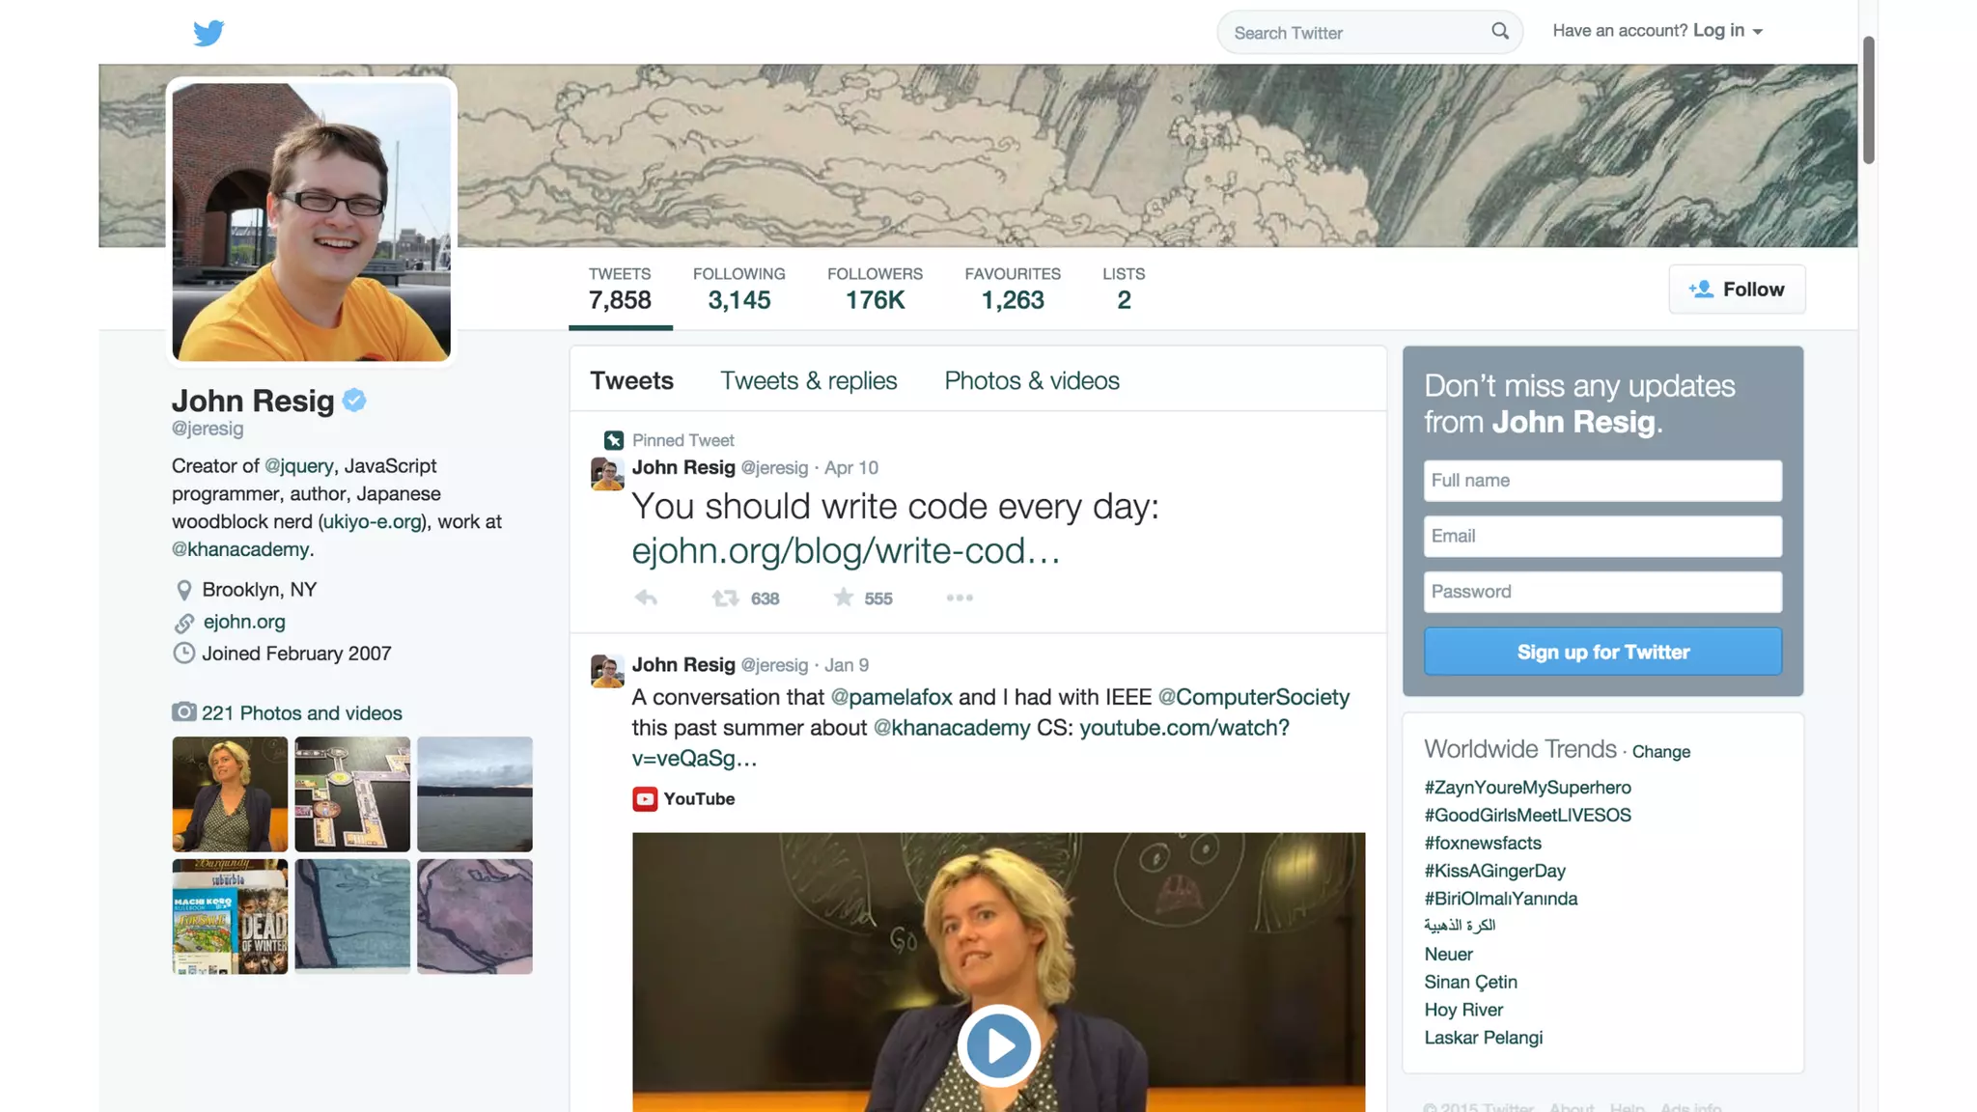Click the #foxnewsfacts trend
Screen dimensions: 1977x1112
1482,843
